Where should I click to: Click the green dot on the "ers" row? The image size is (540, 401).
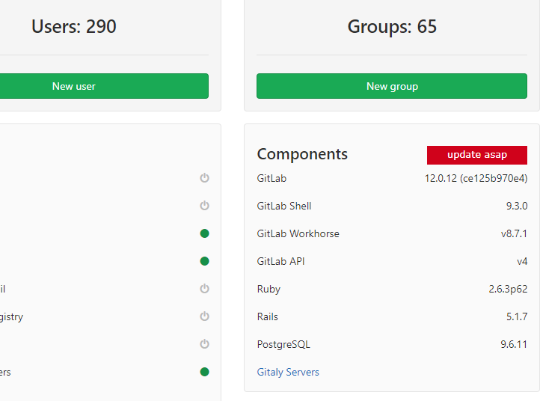204,372
